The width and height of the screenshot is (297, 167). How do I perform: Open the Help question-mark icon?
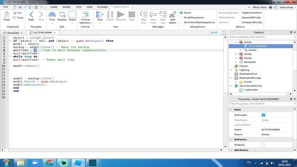pyautogui.click(x=271, y=7)
